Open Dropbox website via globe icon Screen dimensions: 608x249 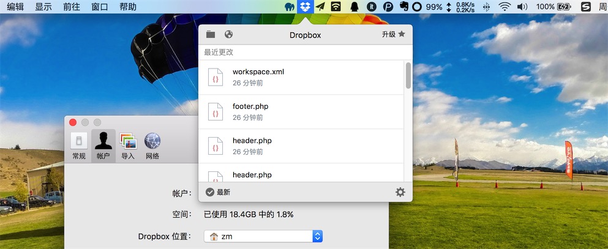229,34
